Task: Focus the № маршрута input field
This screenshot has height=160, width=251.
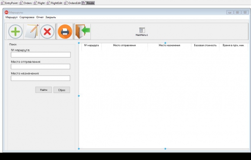Action: click(x=41, y=54)
